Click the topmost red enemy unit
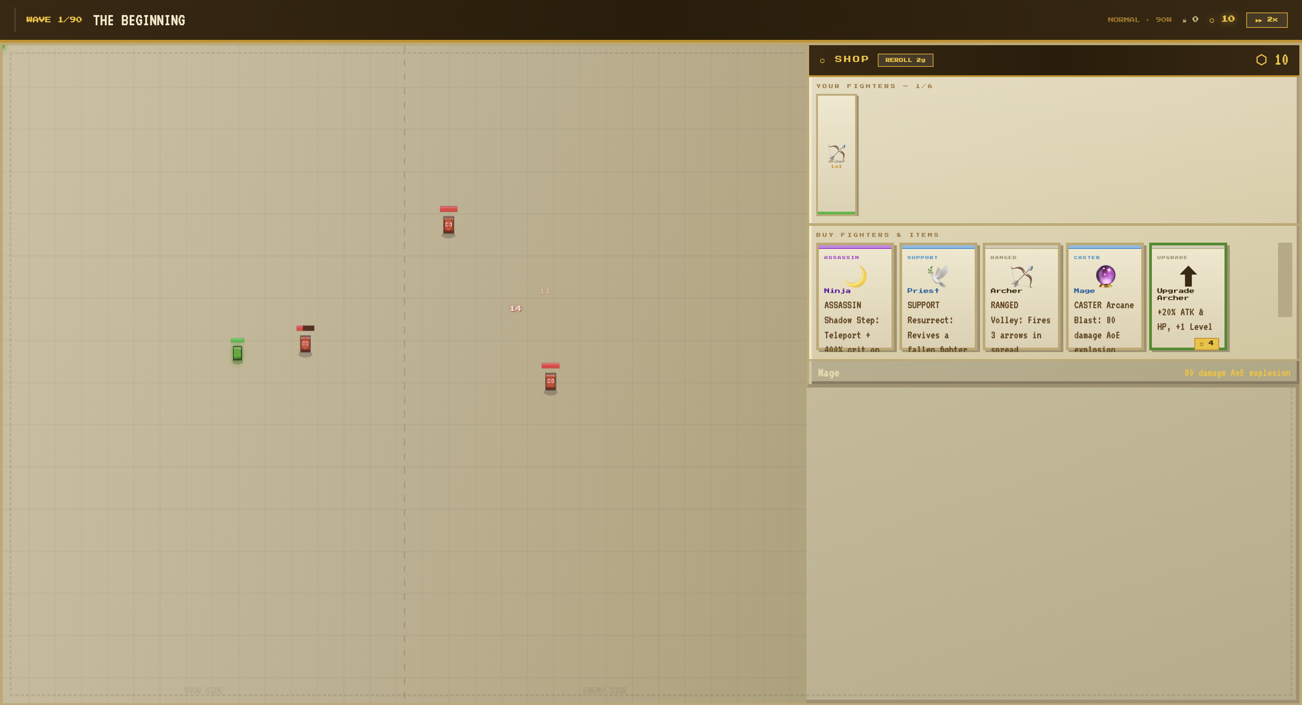 pyautogui.click(x=448, y=225)
